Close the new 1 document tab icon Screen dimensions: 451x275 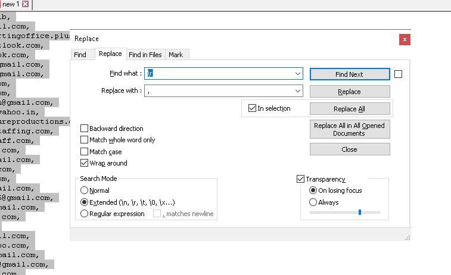pyautogui.click(x=25, y=4)
